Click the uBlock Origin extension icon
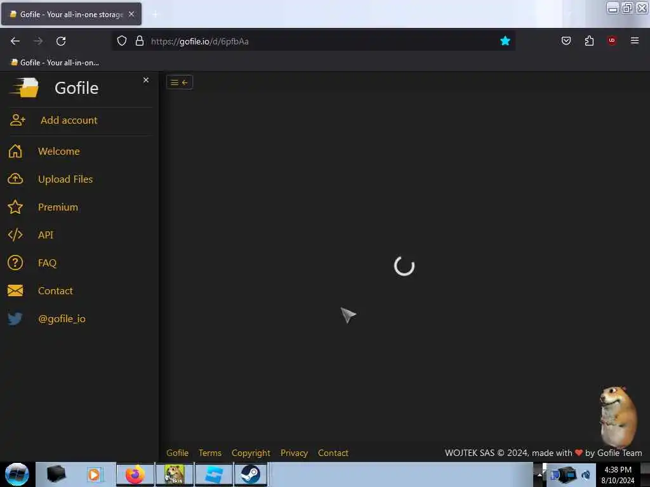Screen dimensions: 650x487 click(612, 41)
